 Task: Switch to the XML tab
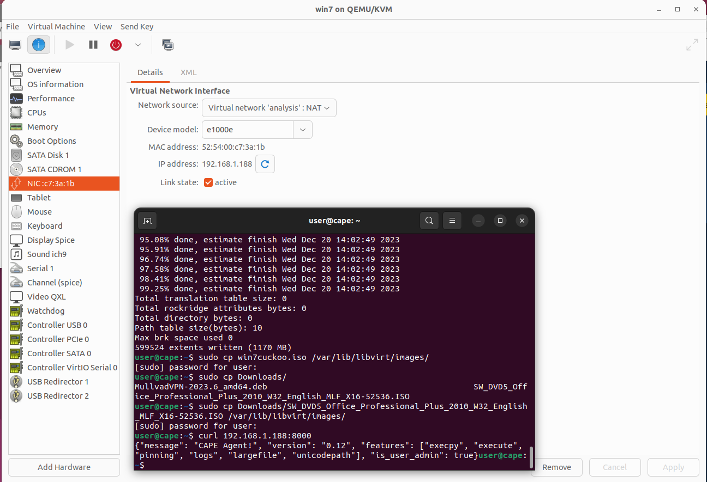point(188,72)
